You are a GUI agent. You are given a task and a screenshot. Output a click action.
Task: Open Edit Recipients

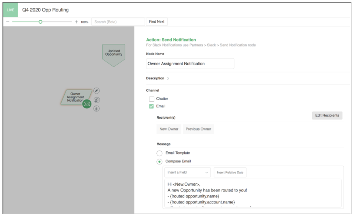point(327,115)
